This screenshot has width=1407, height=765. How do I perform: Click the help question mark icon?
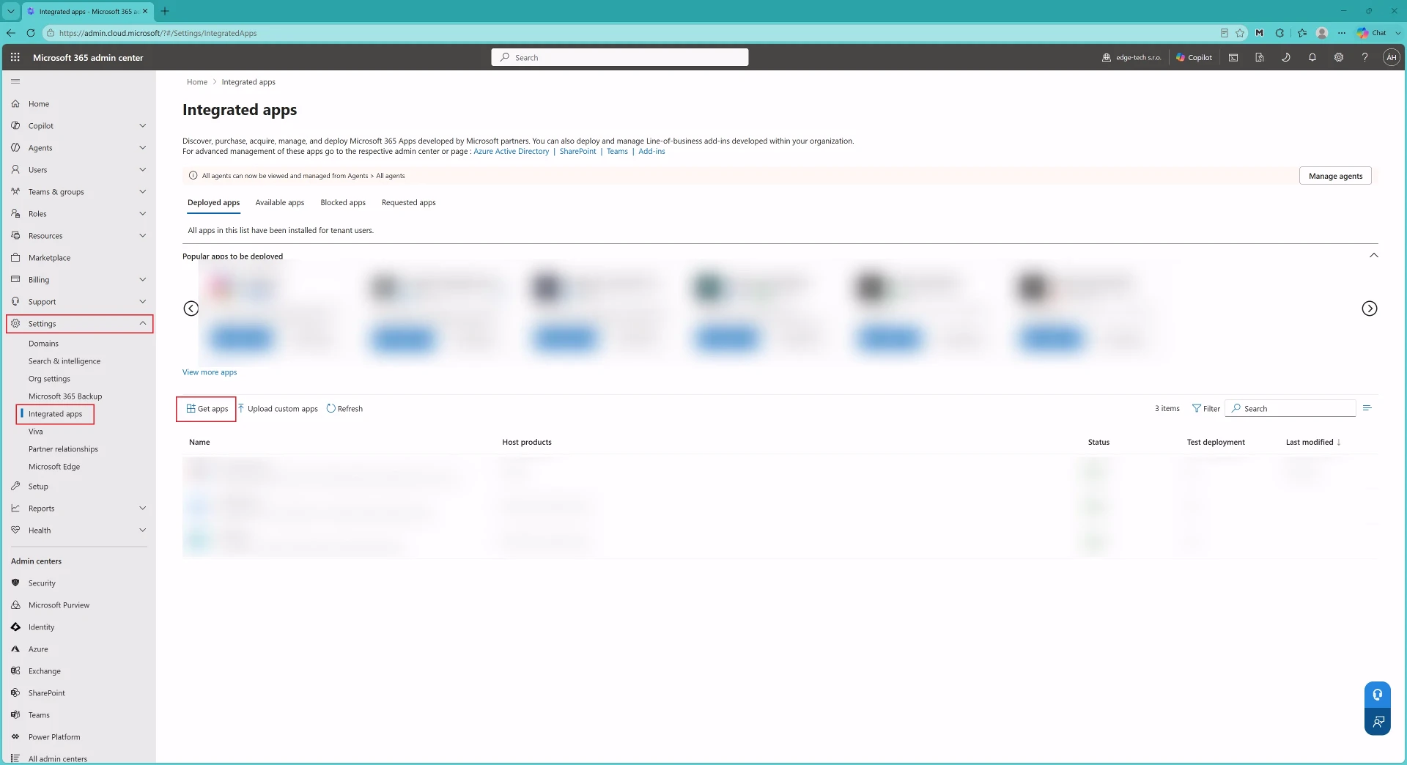pos(1364,57)
